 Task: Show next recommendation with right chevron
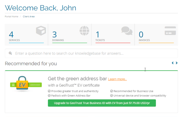177,63
